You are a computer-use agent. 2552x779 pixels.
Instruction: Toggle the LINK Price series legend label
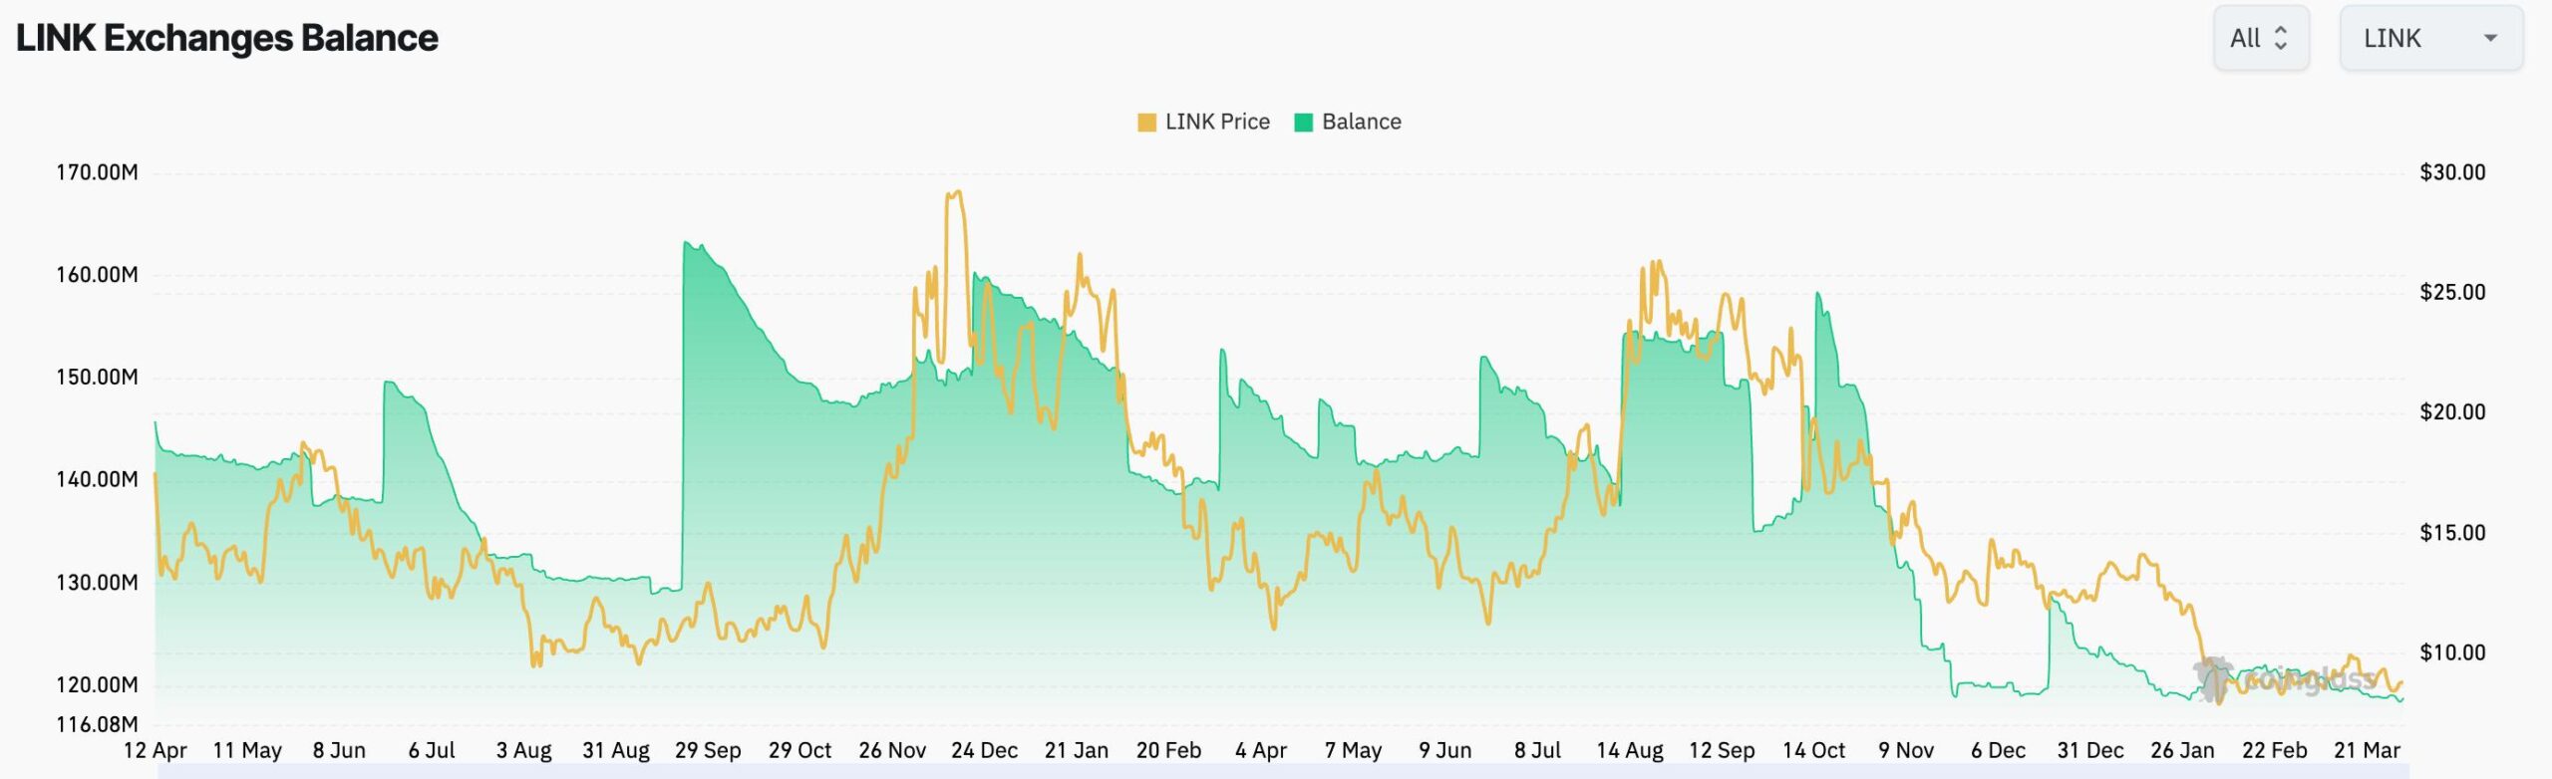(x=1217, y=122)
